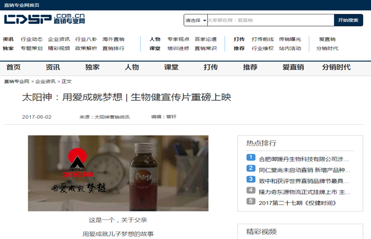
Task: Click the 打传 bold category label
Action: pyautogui.click(x=239, y=39)
